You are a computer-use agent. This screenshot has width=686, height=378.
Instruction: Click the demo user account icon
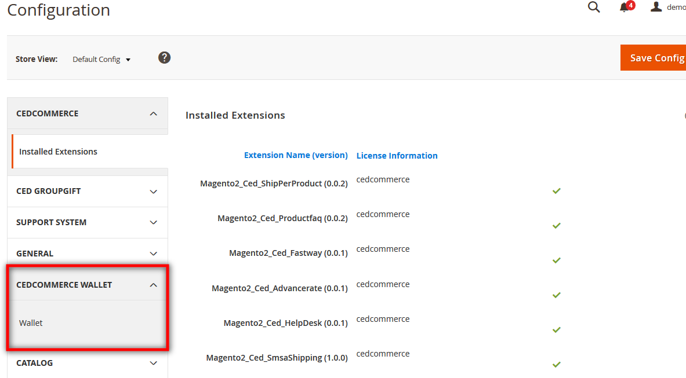(x=656, y=7)
